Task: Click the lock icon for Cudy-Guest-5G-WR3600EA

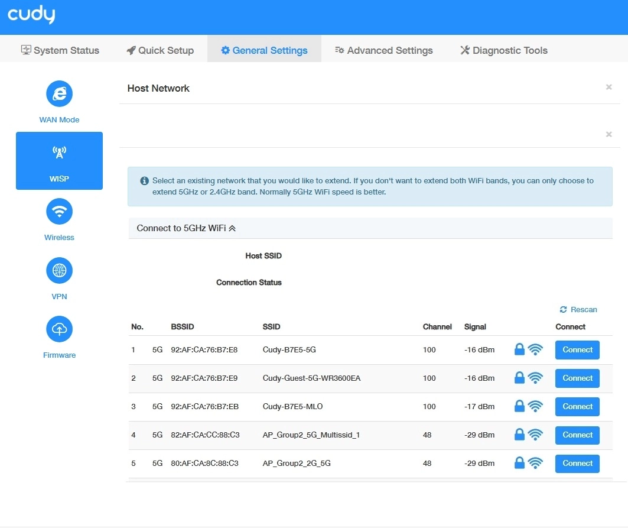Action: click(x=519, y=378)
